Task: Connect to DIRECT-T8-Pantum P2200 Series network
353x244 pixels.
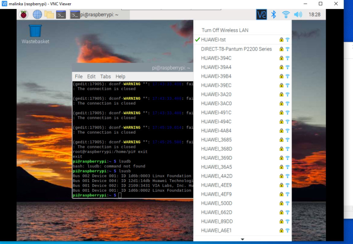Action: click(243, 49)
